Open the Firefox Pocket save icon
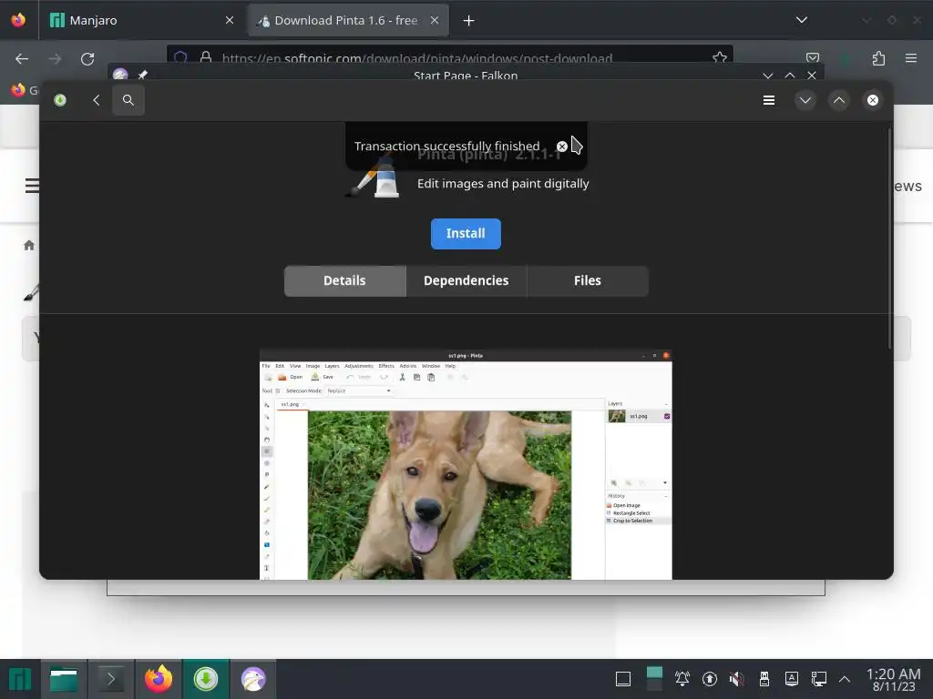 tap(812, 58)
